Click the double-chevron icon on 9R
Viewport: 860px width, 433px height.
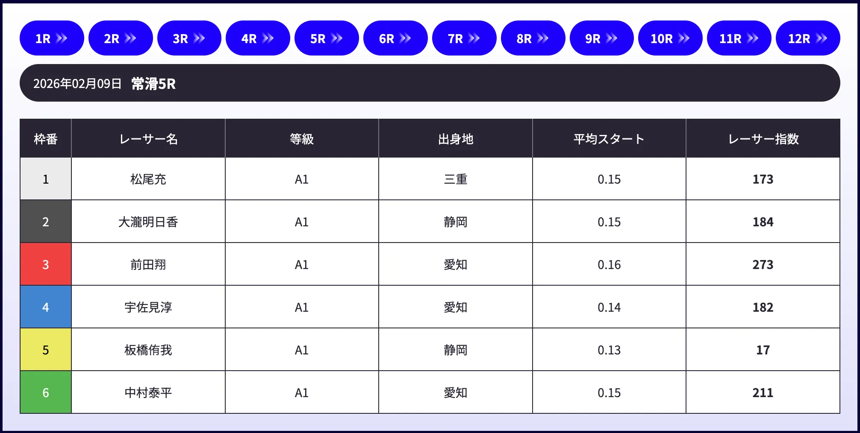point(612,38)
